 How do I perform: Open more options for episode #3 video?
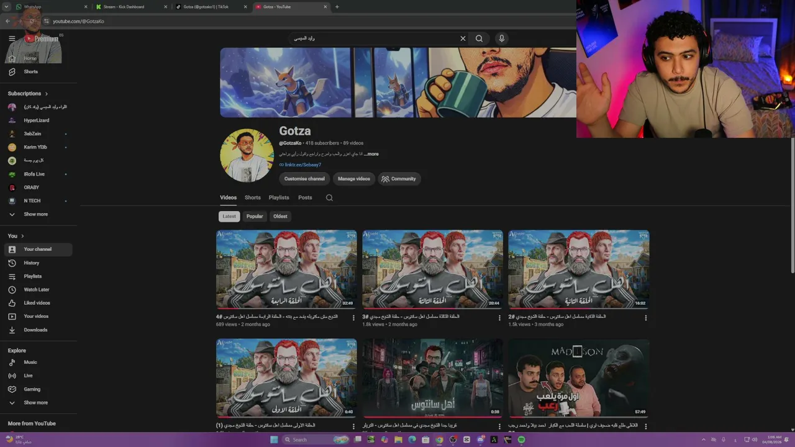tap(499, 318)
